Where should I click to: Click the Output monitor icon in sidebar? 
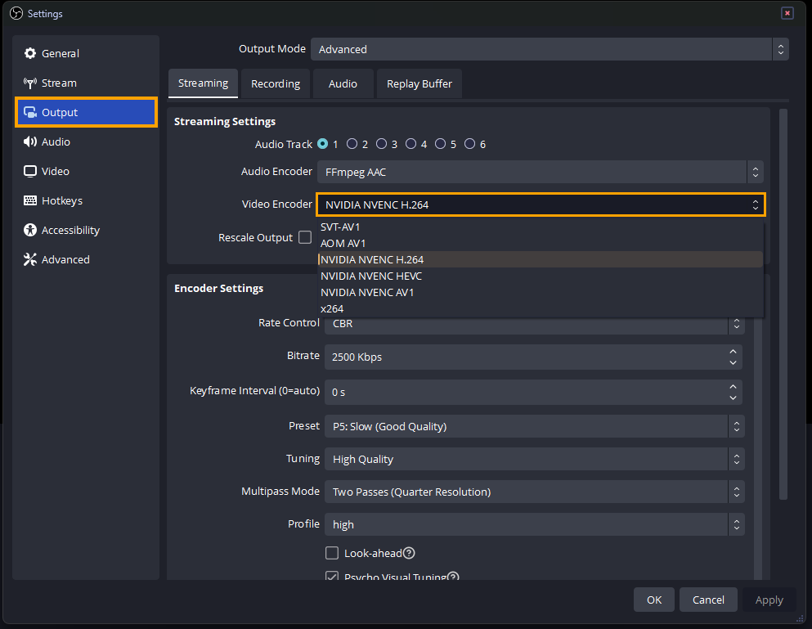pyautogui.click(x=30, y=112)
